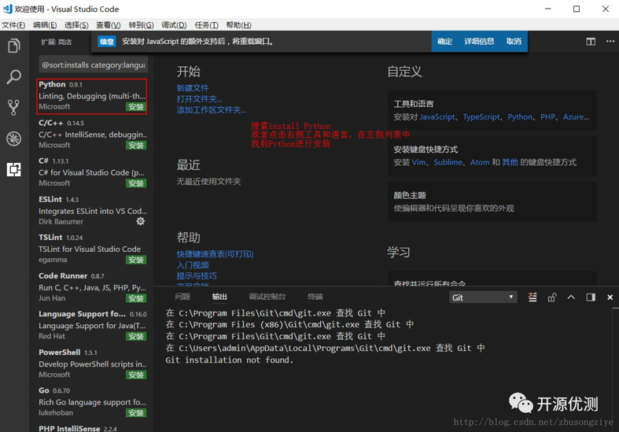Viewport: 619px width, 432px height.
Task: Clear the output panel contents icon
Action: pyautogui.click(x=532, y=297)
